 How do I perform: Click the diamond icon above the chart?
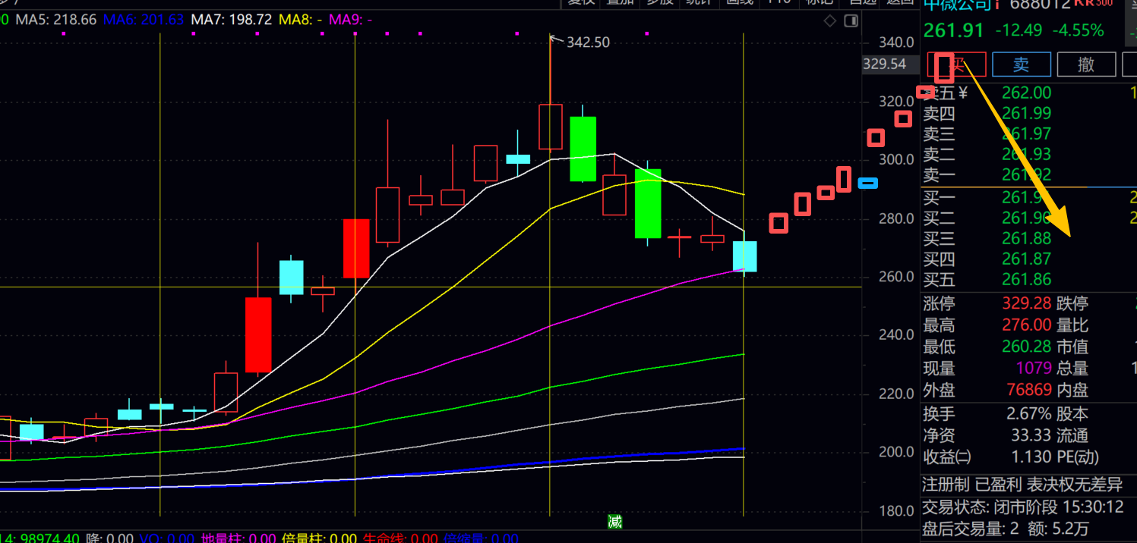coord(829,20)
